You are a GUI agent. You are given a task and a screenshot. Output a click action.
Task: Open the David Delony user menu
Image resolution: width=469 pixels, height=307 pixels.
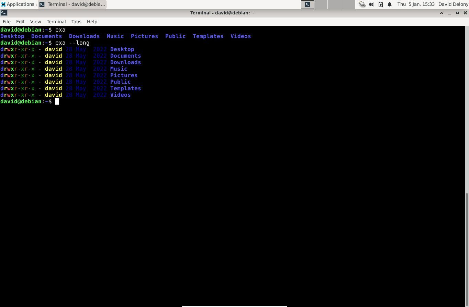click(453, 4)
